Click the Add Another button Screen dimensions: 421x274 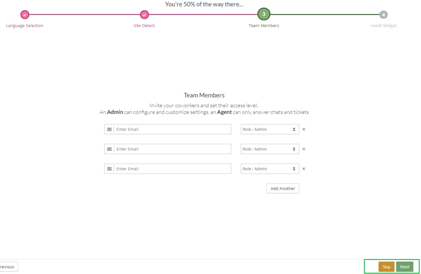pyautogui.click(x=282, y=188)
